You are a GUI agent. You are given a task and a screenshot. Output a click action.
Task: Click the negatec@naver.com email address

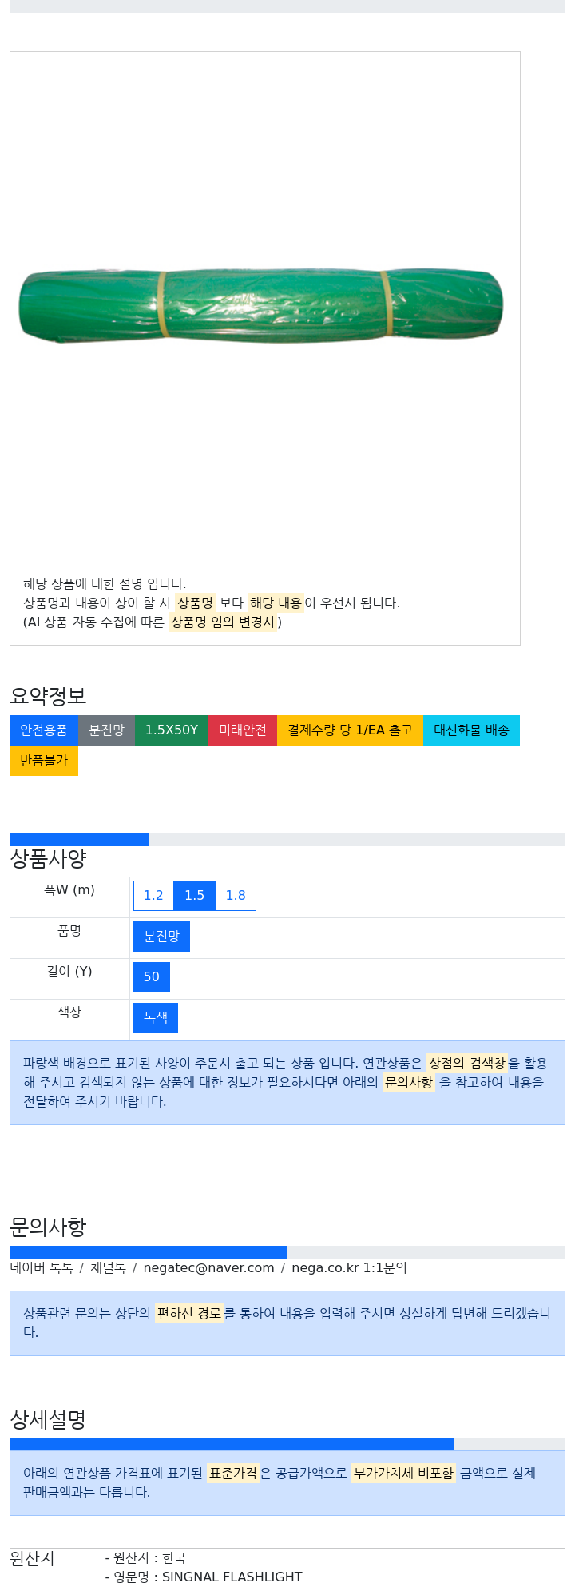click(208, 1268)
